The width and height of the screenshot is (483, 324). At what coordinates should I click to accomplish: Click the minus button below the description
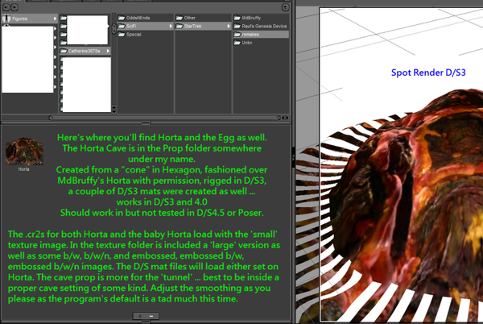click(151, 316)
